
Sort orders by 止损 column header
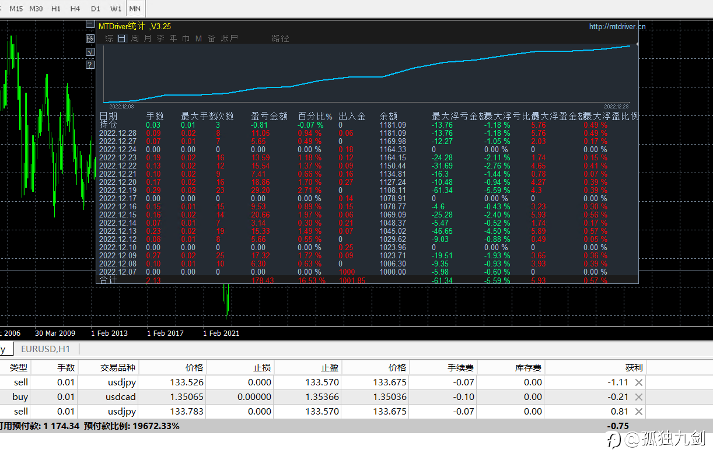click(262, 367)
